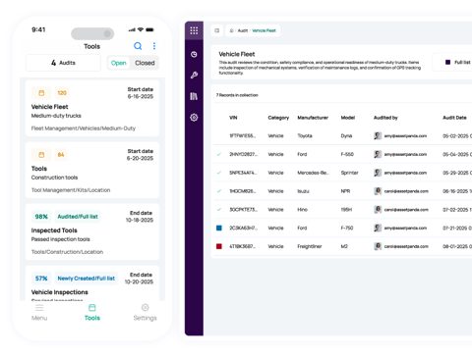This screenshot has width=472, height=357.
Task: Click the Isuzu manufacturer cell
Action: (303, 191)
